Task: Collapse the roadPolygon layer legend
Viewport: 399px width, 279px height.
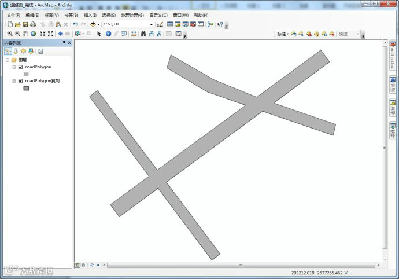Action: [x=14, y=67]
